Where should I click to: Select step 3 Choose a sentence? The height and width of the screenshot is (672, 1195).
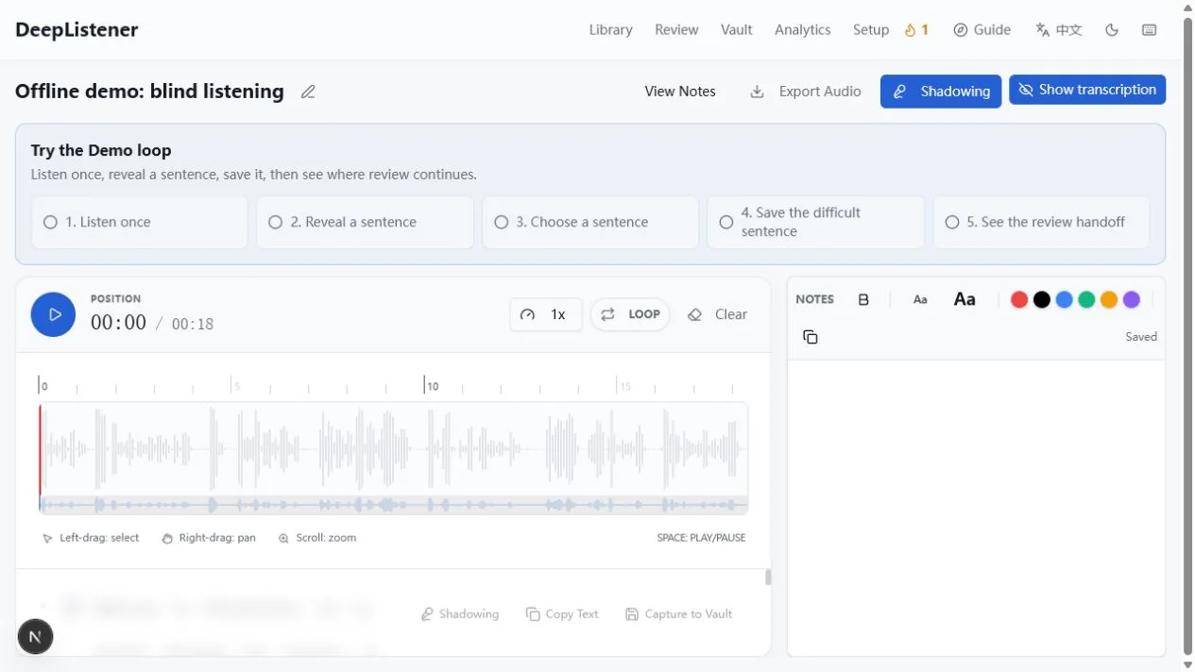[x=590, y=222]
